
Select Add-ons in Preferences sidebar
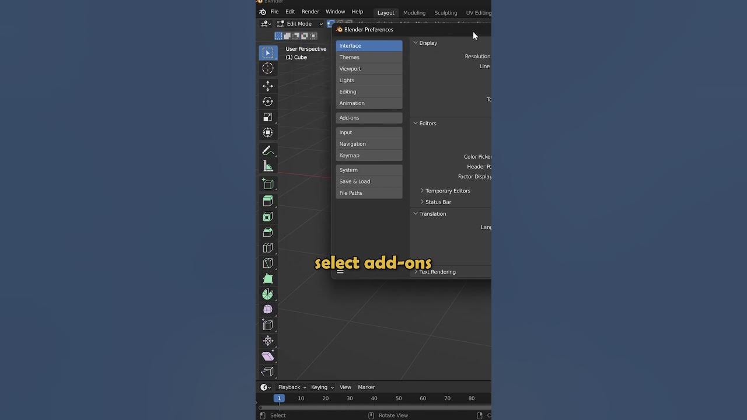point(369,118)
